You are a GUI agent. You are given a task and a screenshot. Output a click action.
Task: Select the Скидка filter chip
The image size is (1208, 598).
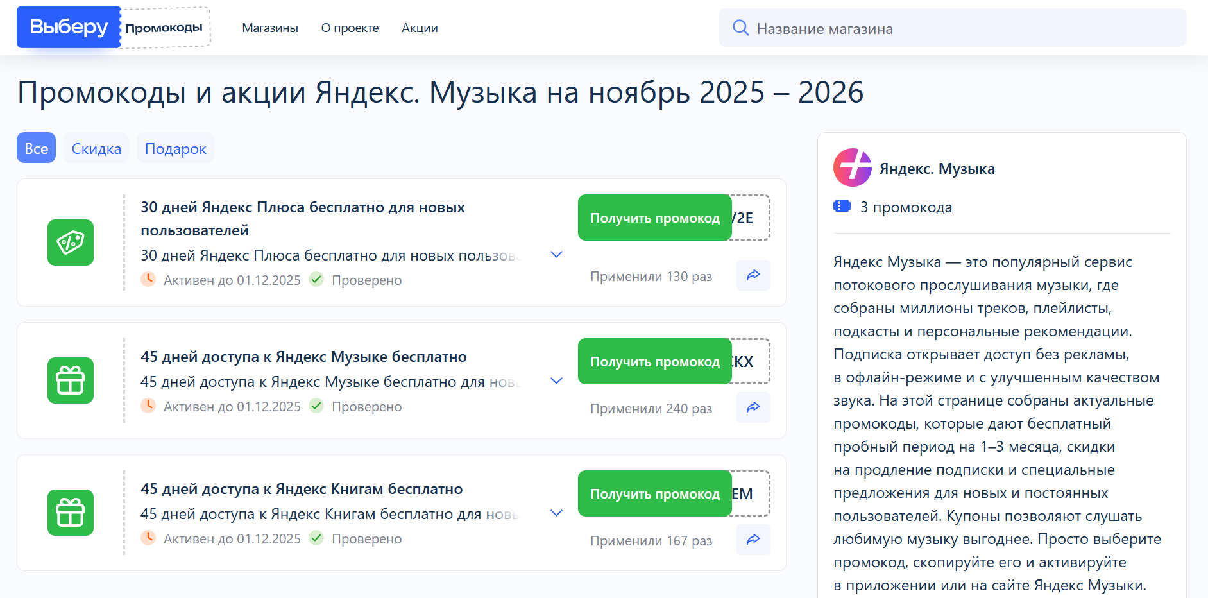(x=96, y=148)
